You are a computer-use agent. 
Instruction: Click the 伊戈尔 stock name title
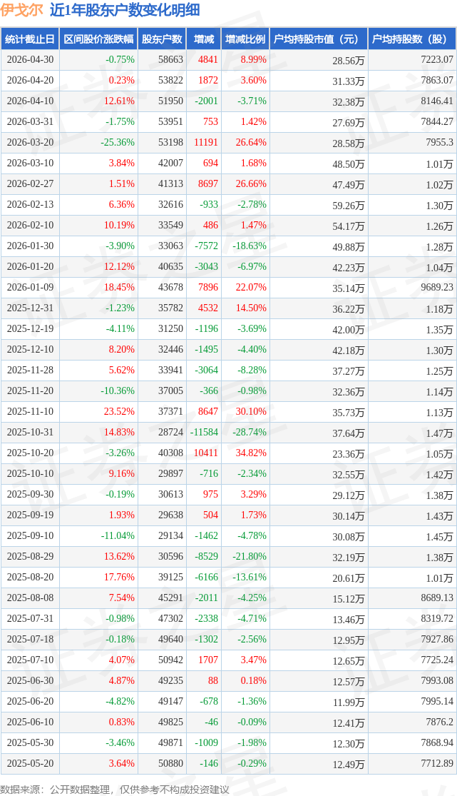21,10
